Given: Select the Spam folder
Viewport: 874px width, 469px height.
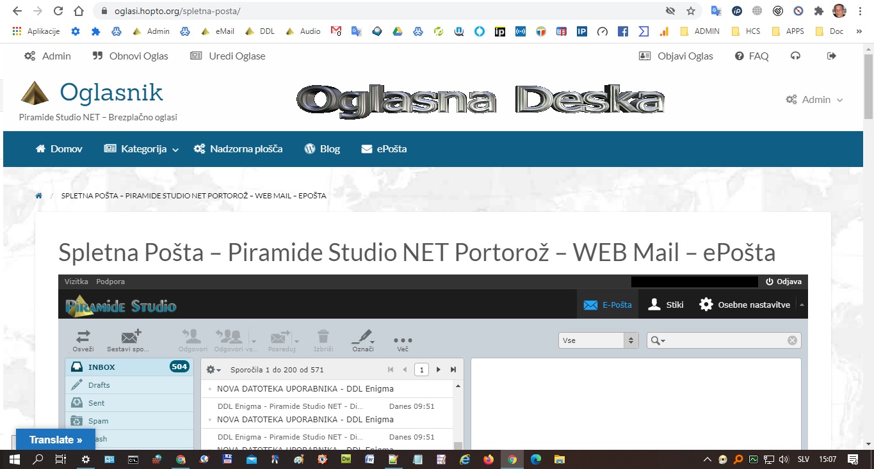Looking at the screenshot, I should click(129, 421).
